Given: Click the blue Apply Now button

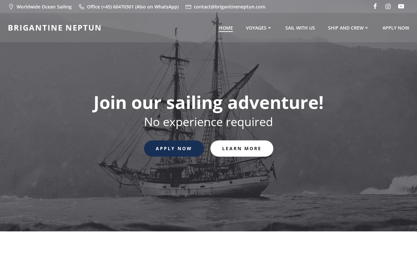Looking at the screenshot, I should 174,149.
